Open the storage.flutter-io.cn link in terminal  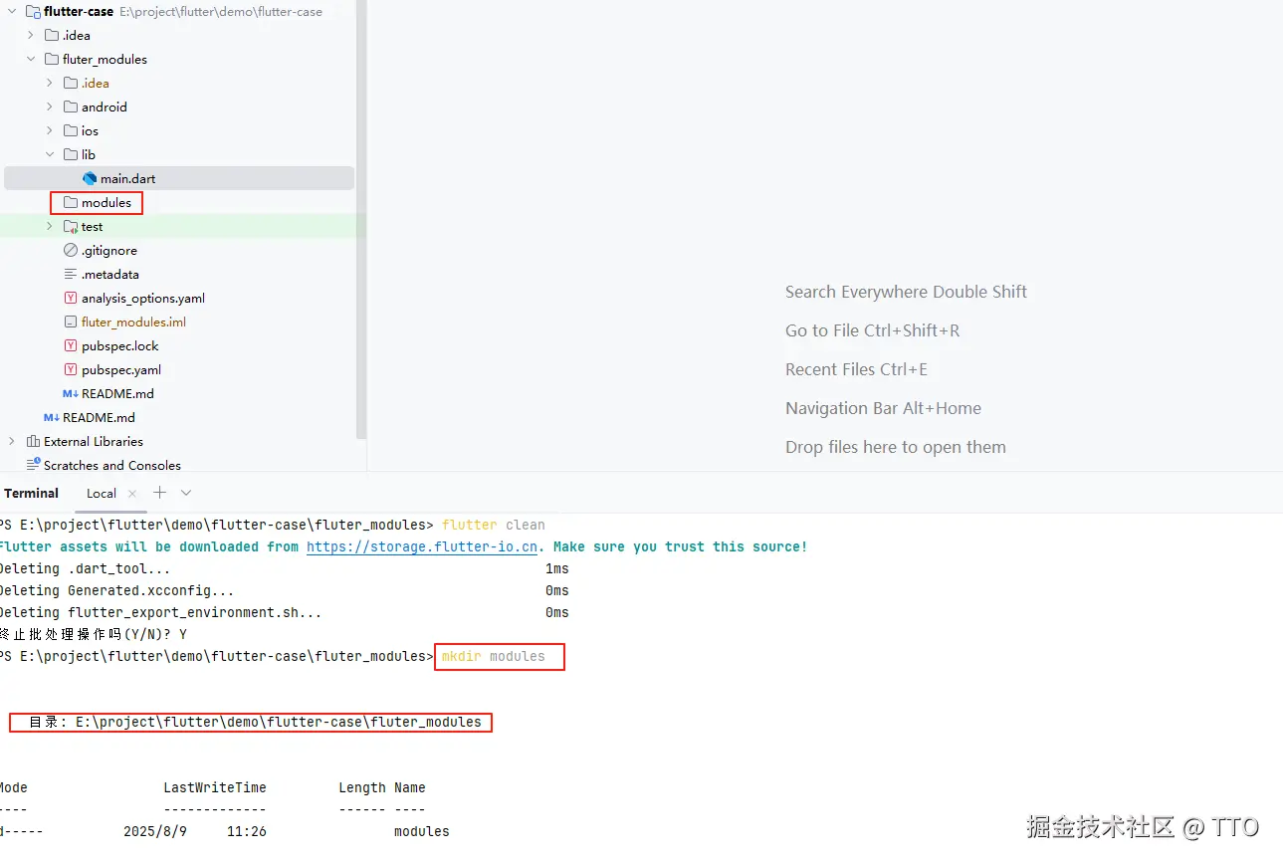tap(422, 546)
